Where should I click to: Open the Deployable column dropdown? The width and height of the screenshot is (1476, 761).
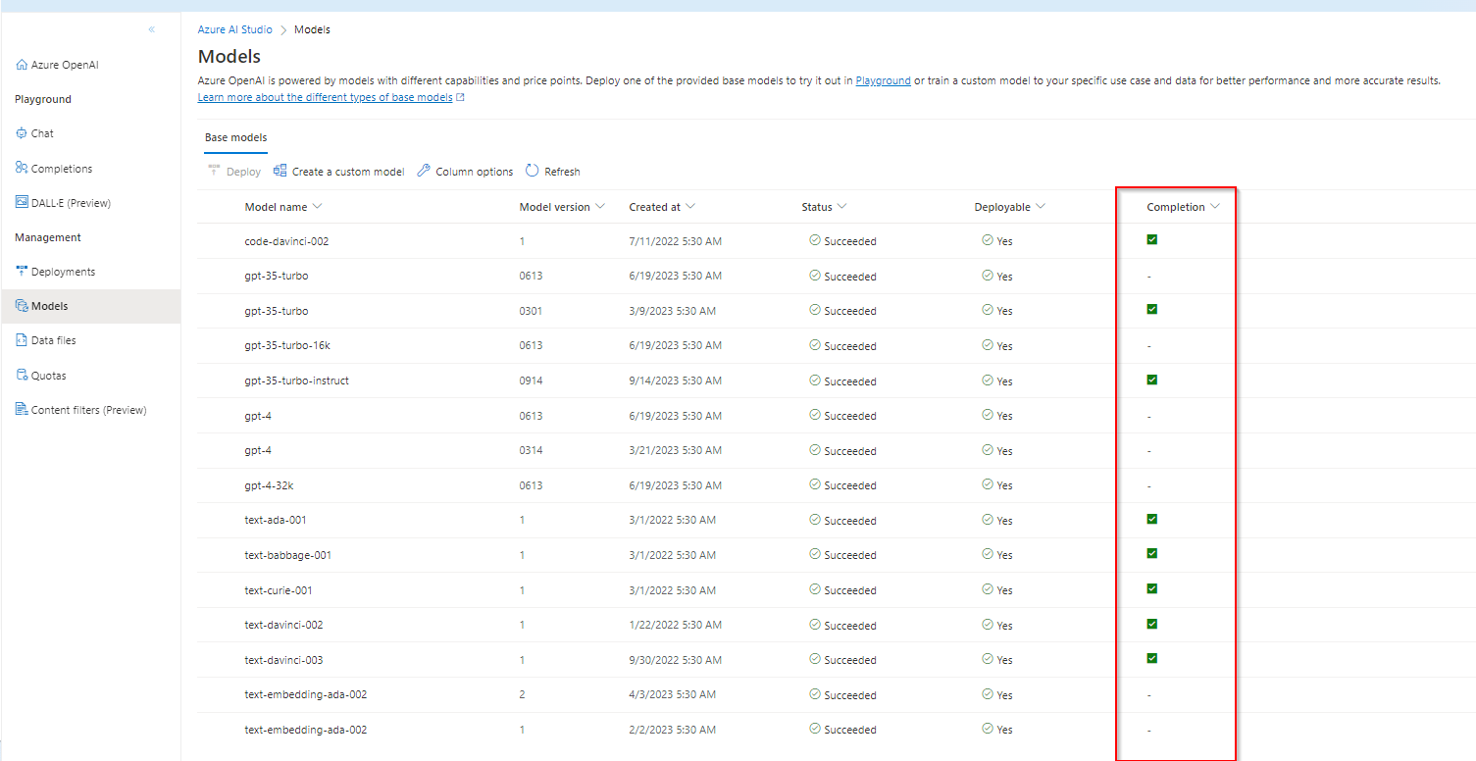click(1041, 207)
